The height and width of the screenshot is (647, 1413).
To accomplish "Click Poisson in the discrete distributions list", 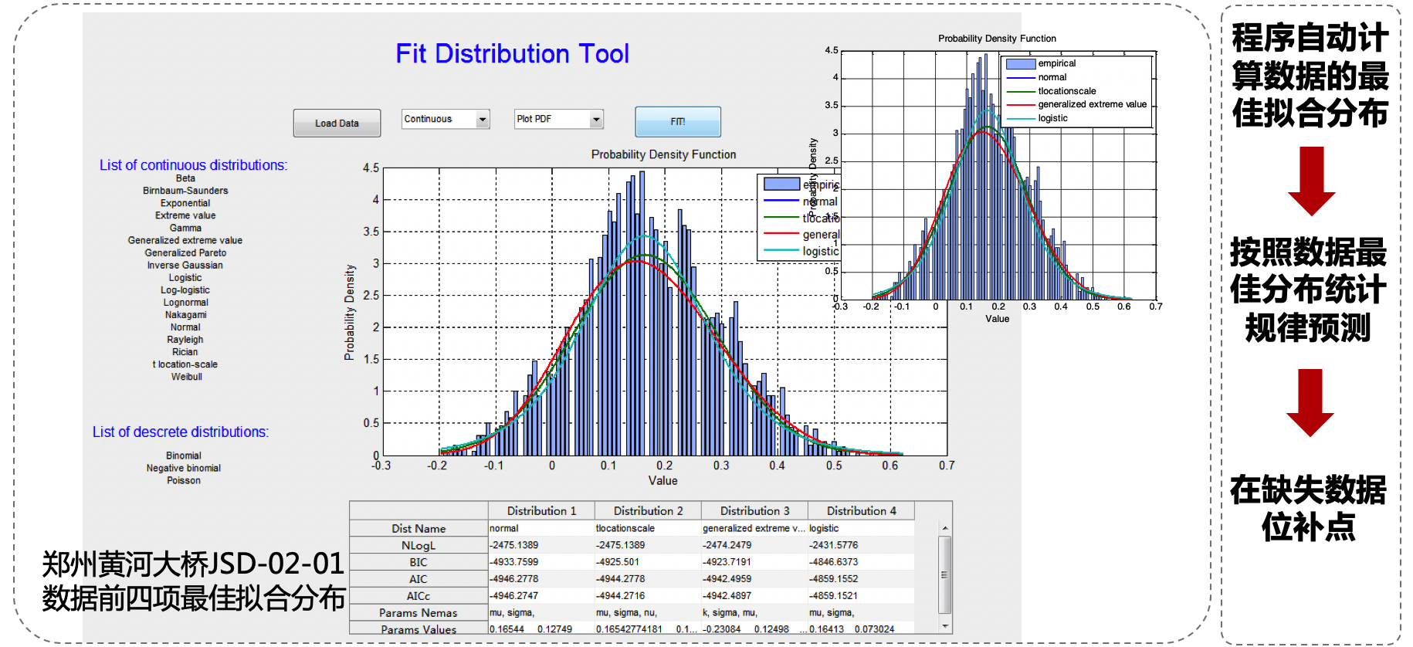I will point(184,480).
